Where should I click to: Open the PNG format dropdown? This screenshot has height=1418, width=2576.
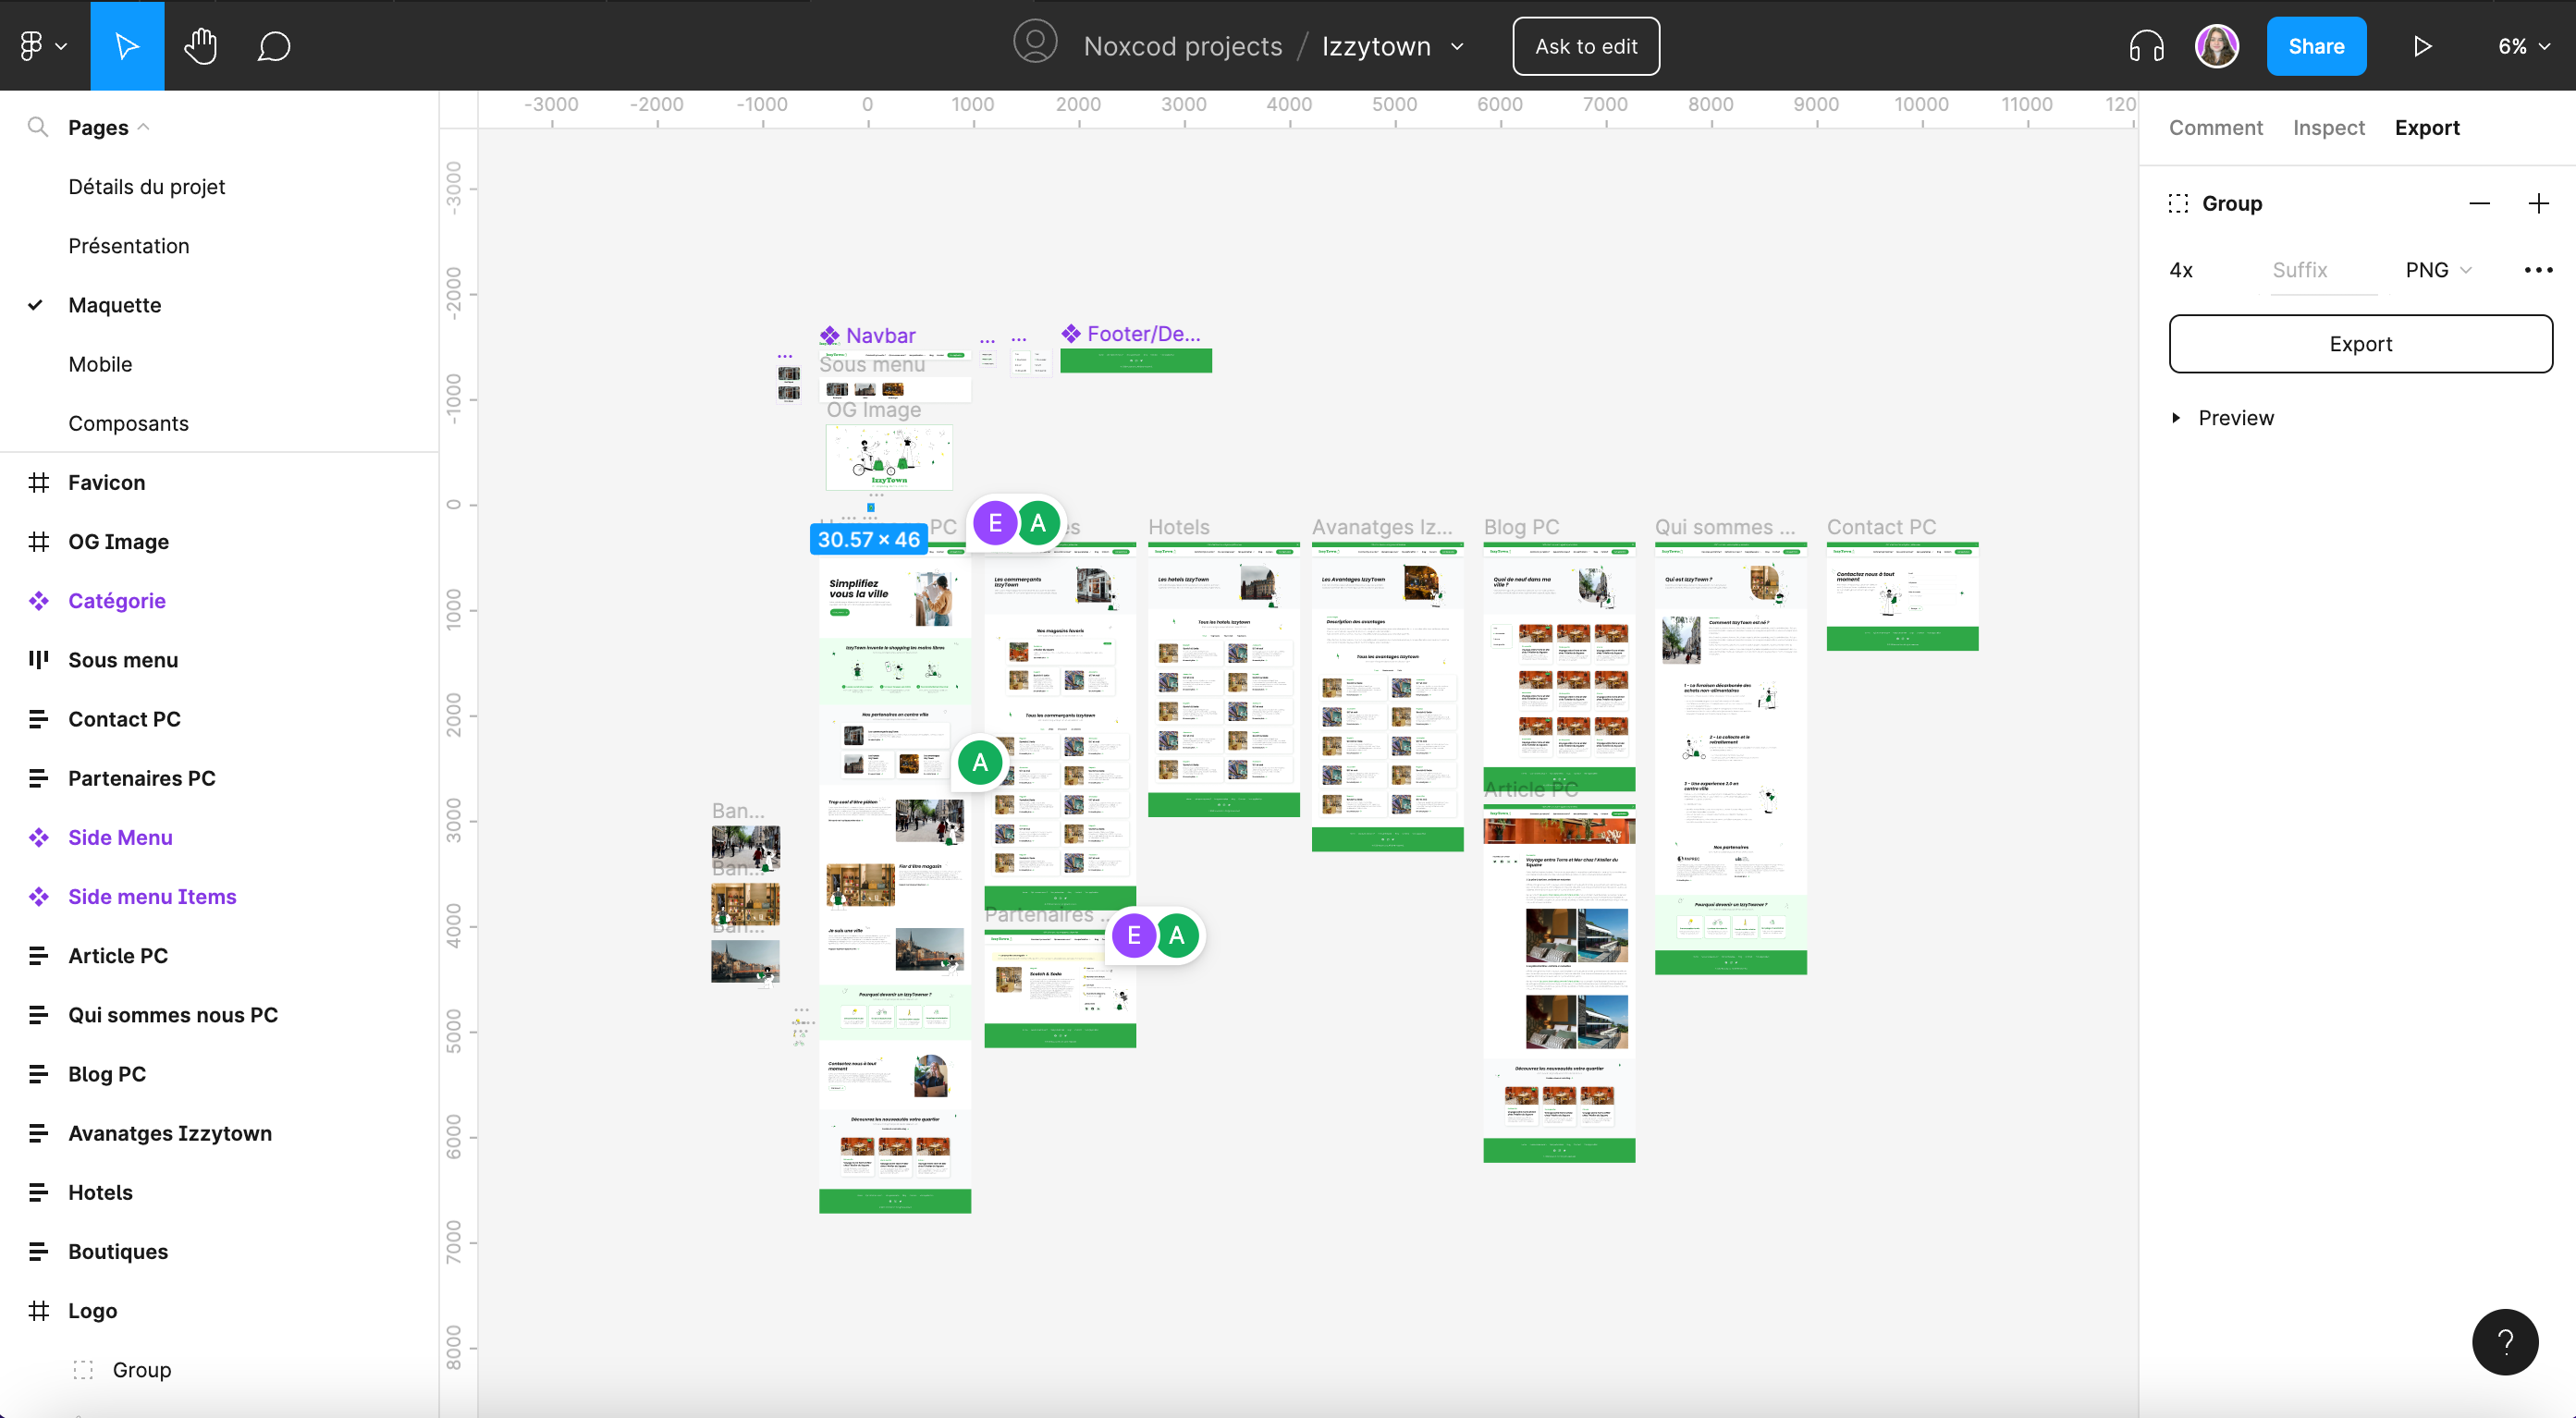(x=2438, y=269)
